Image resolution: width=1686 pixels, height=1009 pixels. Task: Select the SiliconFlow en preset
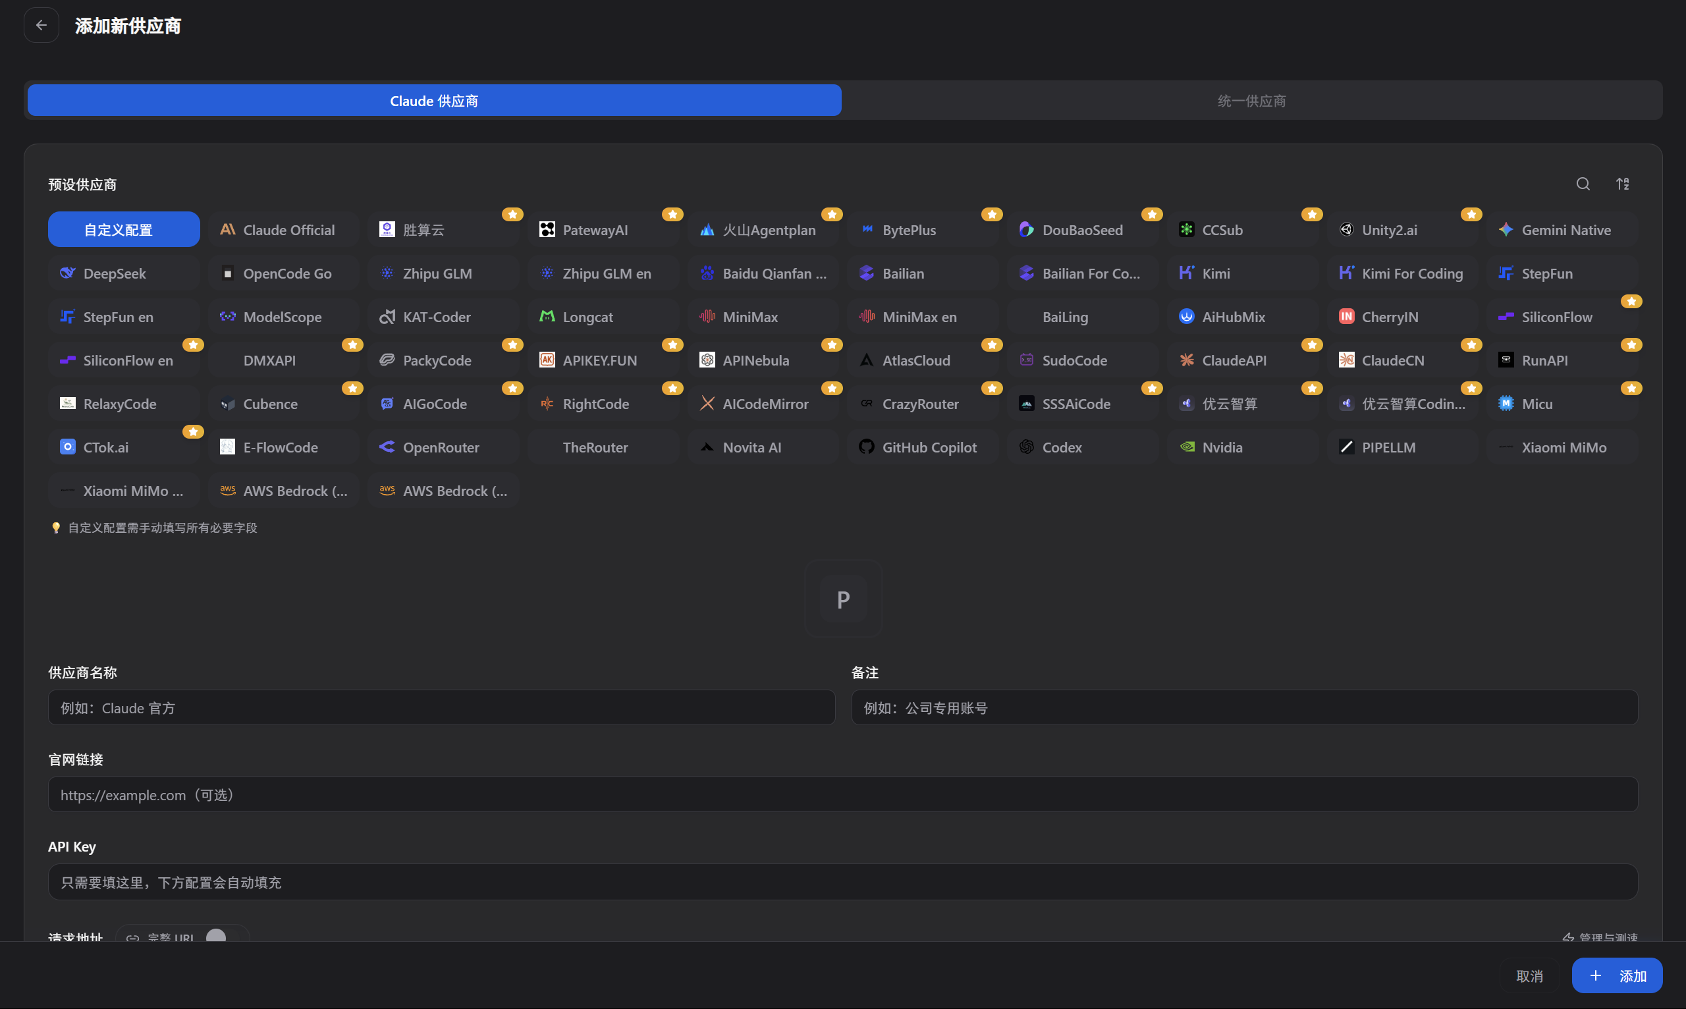(x=124, y=360)
